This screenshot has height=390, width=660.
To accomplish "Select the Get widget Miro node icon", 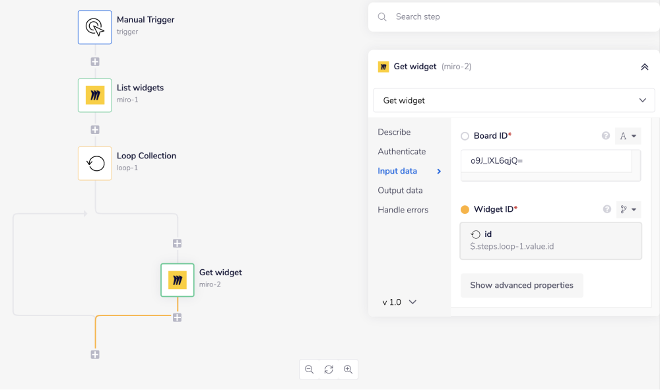I will 178,280.
